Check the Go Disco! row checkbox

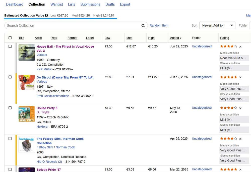(10, 77)
